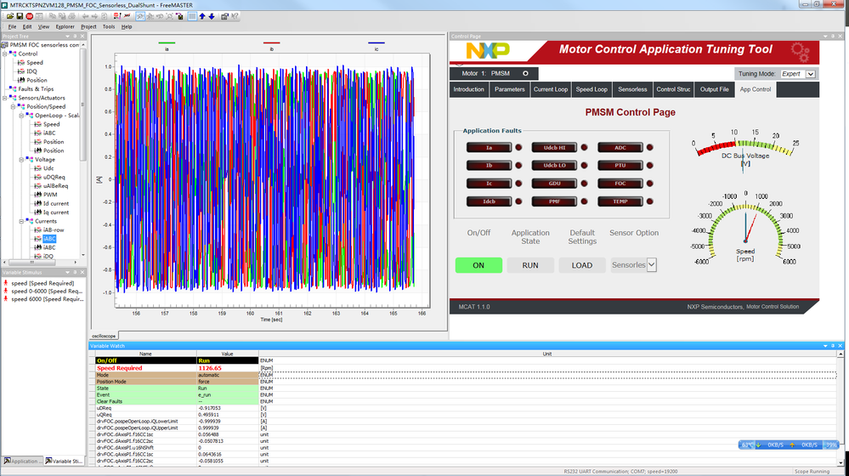Click the LOAD default settings button
The width and height of the screenshot is (849, 476).
[x=582, y=265]
